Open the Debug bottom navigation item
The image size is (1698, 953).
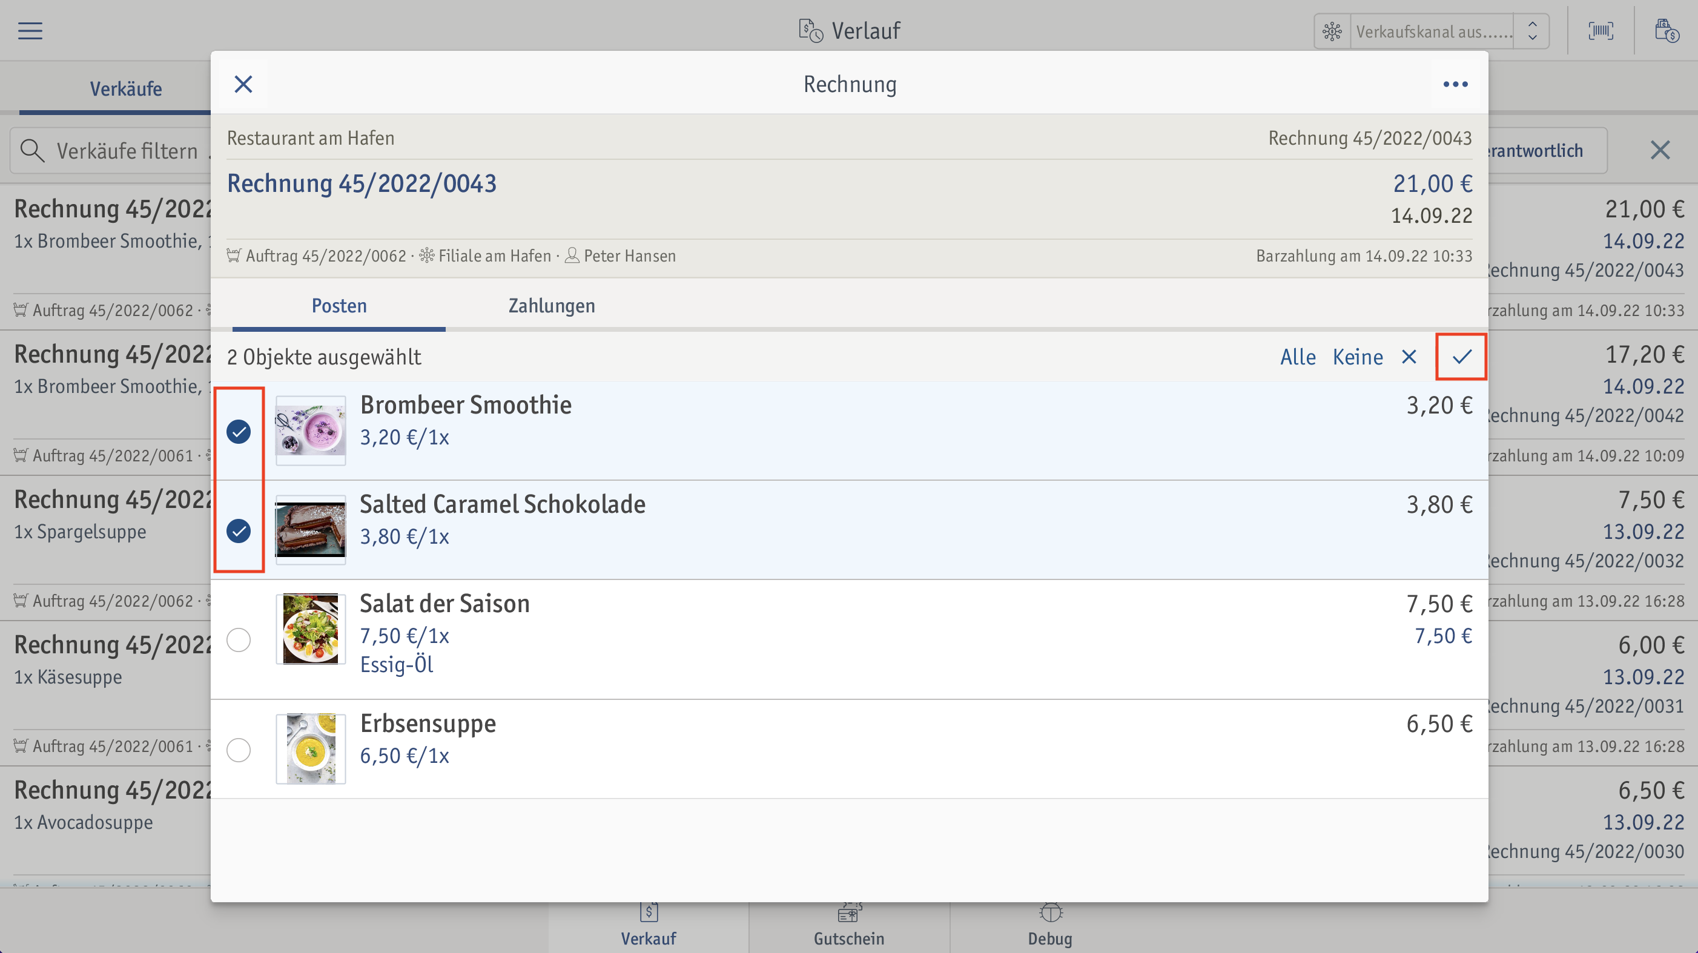click(x=1050, y=926)
